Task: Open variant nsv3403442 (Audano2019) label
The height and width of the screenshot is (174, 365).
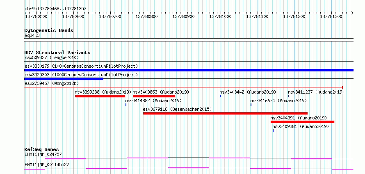Action: [x=248, y=92]
